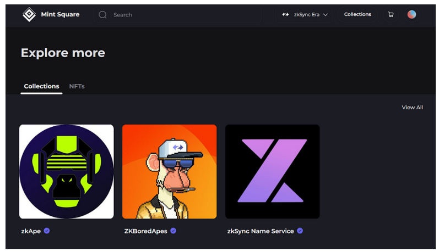Image resolution: width=439 pixels, height=252 pixels.
Task: Click the zkApe collection name
Action: pos(31,231)
